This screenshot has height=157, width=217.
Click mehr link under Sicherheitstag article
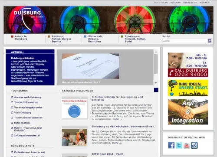click(x=117, y=119)
